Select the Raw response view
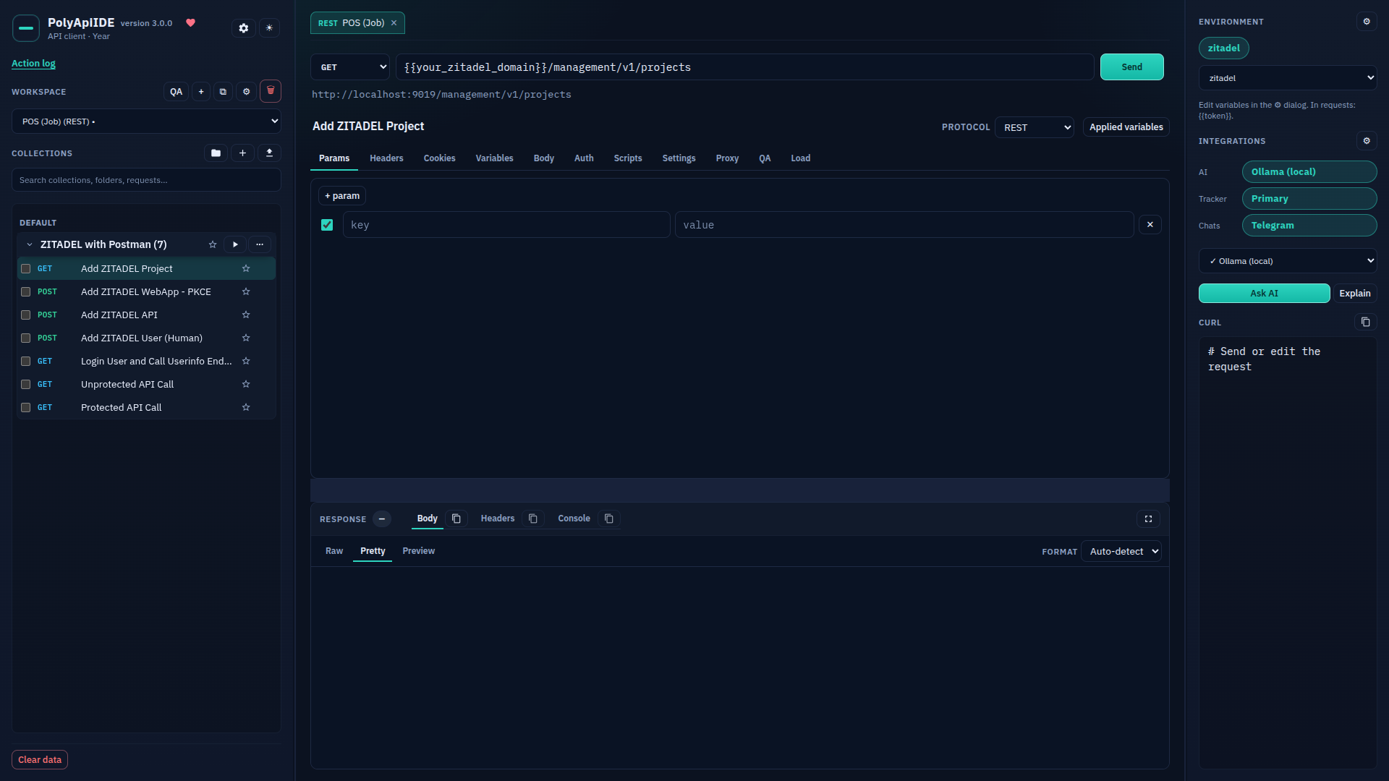Screen dimensions: 1389x781 tap(334, 551)
